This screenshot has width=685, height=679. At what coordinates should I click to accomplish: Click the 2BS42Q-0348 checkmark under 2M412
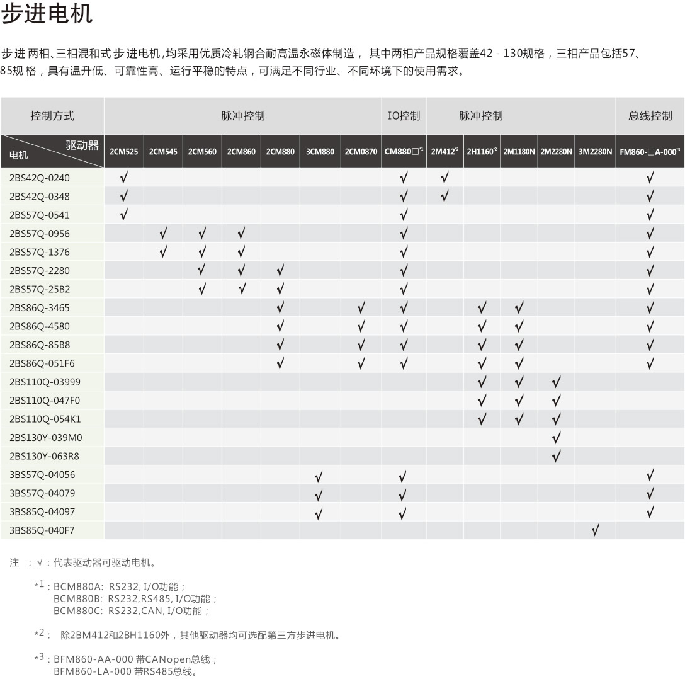click(x=444, y=197)
